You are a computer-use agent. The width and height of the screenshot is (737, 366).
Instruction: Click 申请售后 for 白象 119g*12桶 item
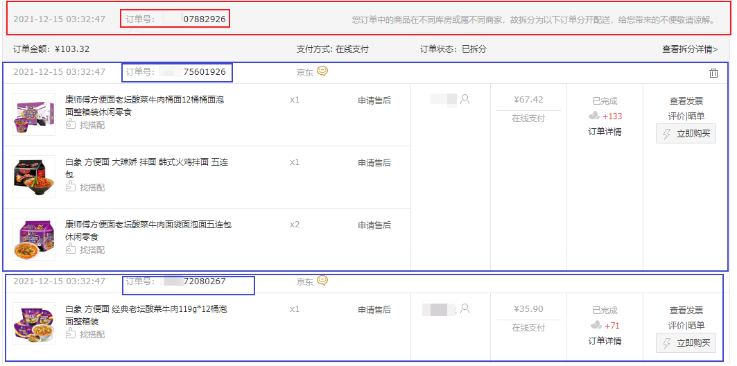tap(374, 310)
